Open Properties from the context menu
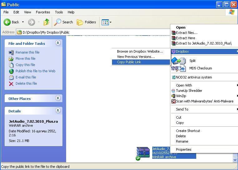The image size is (238, 170). [x=204, y=149]
